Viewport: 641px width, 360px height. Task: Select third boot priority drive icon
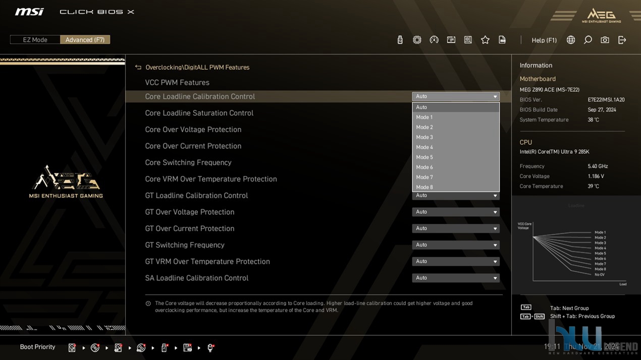(118, 347)
